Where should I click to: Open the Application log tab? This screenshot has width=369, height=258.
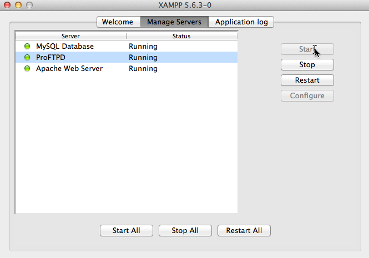(241, 22)
